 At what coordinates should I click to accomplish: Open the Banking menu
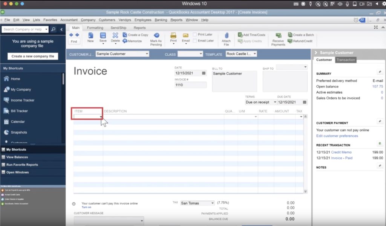tap(161, 20)
